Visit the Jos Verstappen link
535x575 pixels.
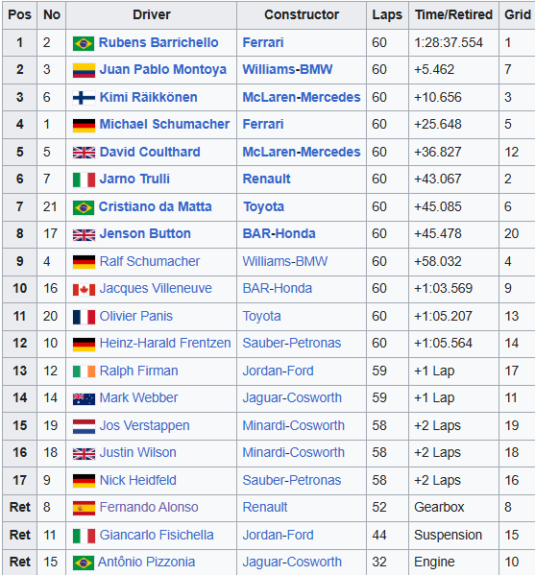coord(145,426)
